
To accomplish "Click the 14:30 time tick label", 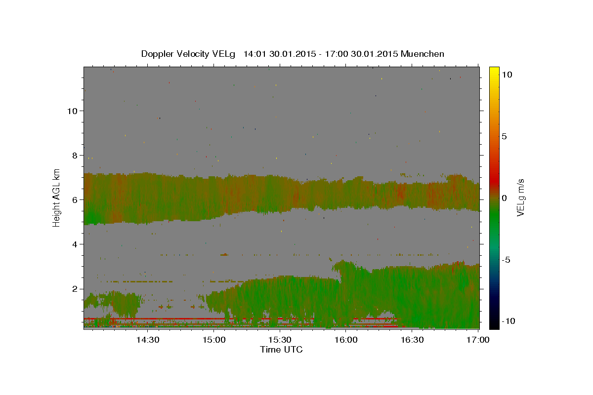I will pyautogui.click(x=147, y=340).
